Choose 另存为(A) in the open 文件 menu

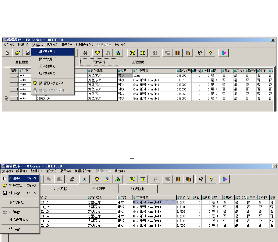point(20,202)
